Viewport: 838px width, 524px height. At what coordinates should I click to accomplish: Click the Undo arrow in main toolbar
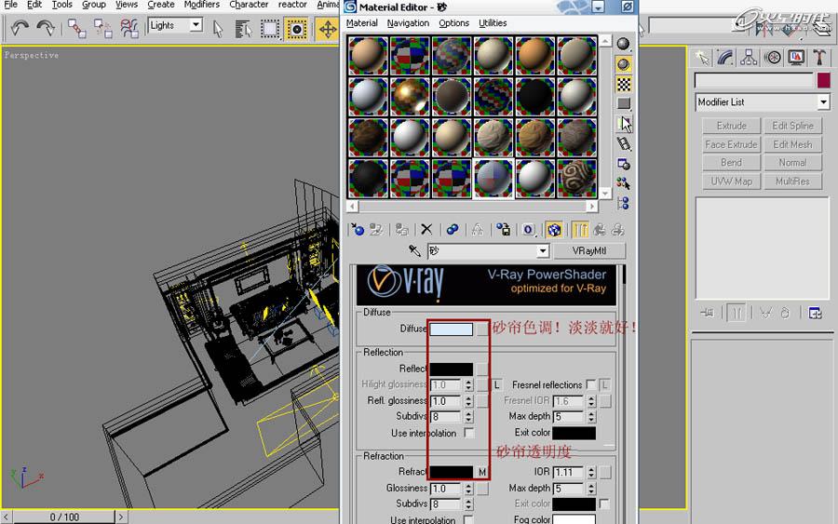click(x=20, y=28)
